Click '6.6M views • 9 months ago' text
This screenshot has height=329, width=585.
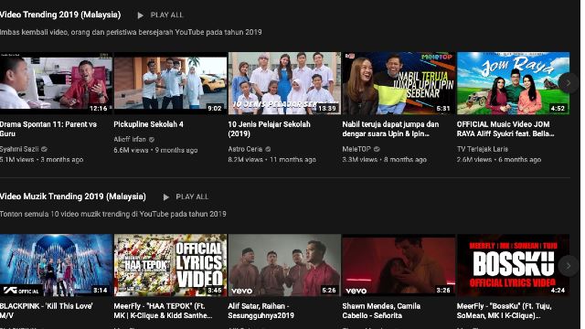tap(155, 150)
